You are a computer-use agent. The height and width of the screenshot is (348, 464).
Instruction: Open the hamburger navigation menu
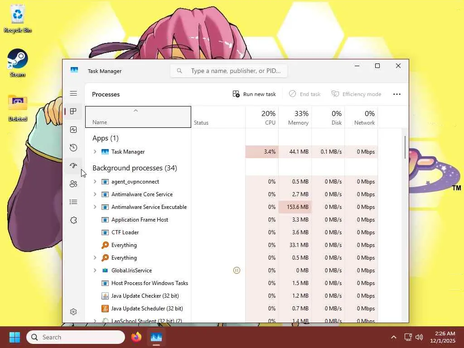tap(73, 93)
